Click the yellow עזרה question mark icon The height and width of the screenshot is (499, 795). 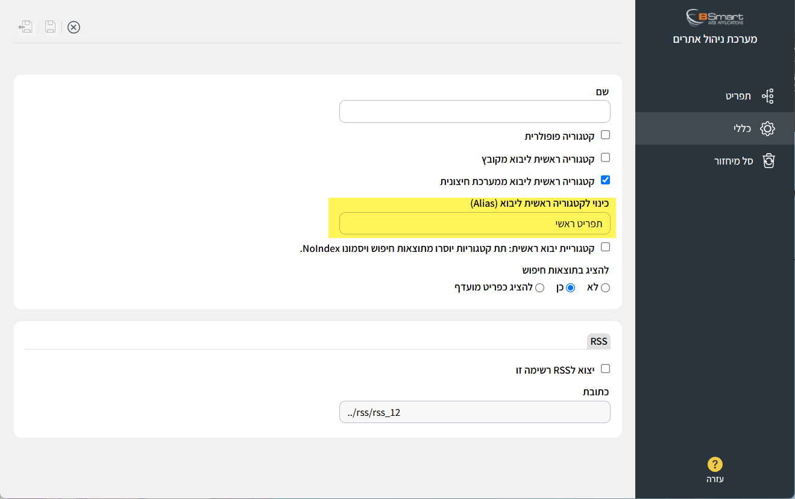(715, 464)
